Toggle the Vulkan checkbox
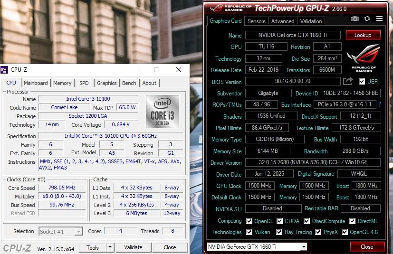Image resolution: width=393 pixels, height=254 pixels. click(249, 232)
